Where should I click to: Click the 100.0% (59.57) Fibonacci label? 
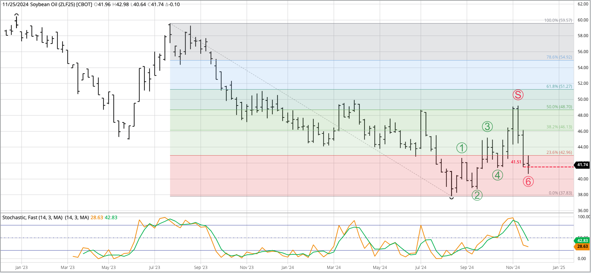click(x=558, y=20)
